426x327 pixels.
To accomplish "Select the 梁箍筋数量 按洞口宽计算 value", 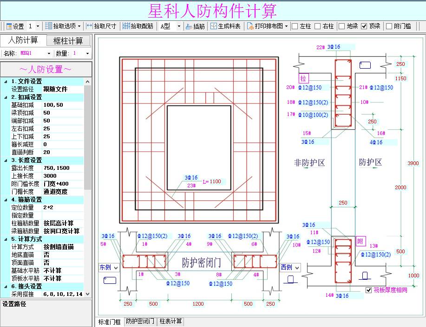I will click(63, 231).
